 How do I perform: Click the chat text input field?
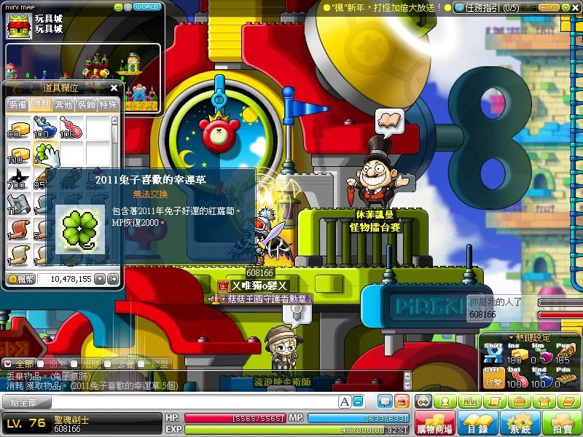pos(193,403)
